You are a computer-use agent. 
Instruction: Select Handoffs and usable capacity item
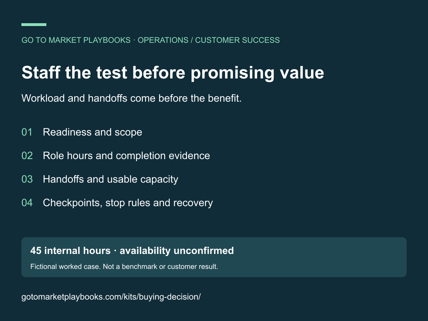(x=111, y=179)
